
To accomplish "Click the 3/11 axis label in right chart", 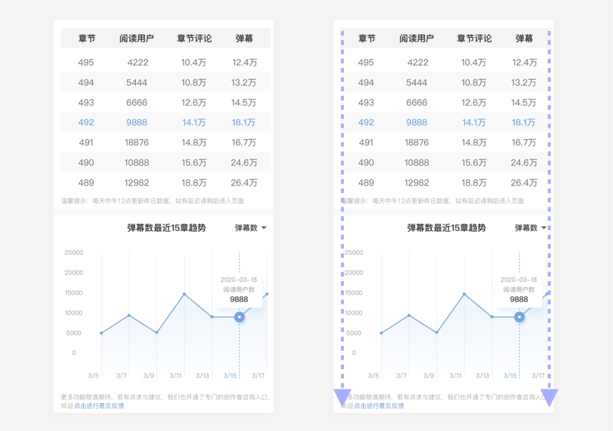I will 455,375.
